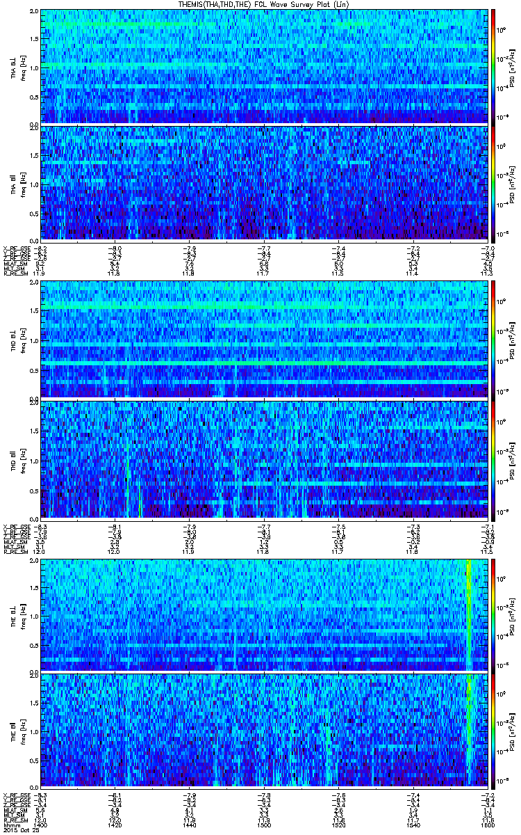The height and width of the screenshot is (835, 521).
Task: Click the THE B-parallel spectrogram panel
Action: (264, 731)
